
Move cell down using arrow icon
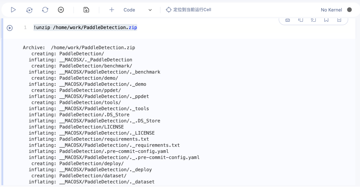click(300, 20)
